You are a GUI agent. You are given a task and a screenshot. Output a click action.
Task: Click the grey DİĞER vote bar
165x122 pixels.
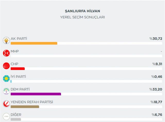tap(16, 119)
